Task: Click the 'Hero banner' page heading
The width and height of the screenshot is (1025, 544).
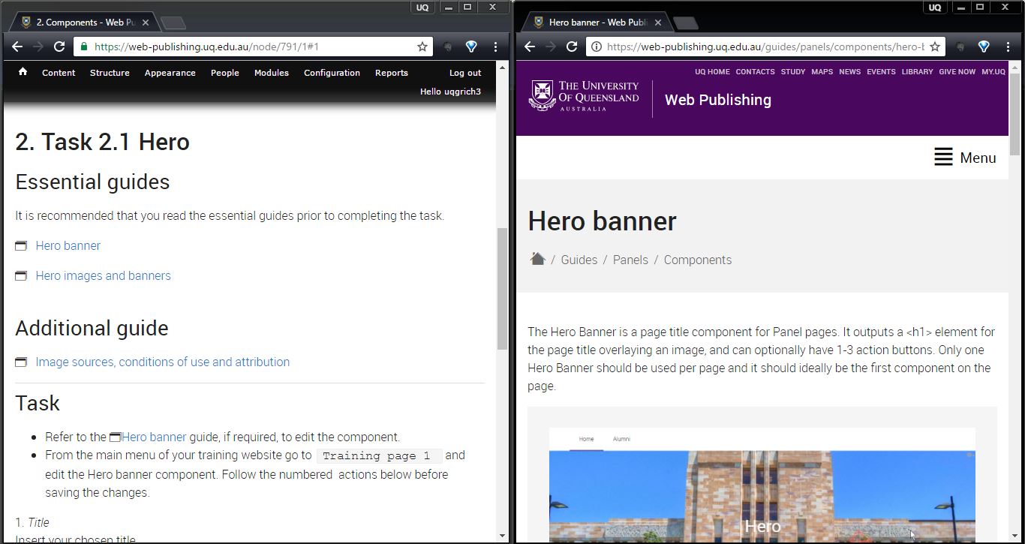Action: tap(602, 221)
